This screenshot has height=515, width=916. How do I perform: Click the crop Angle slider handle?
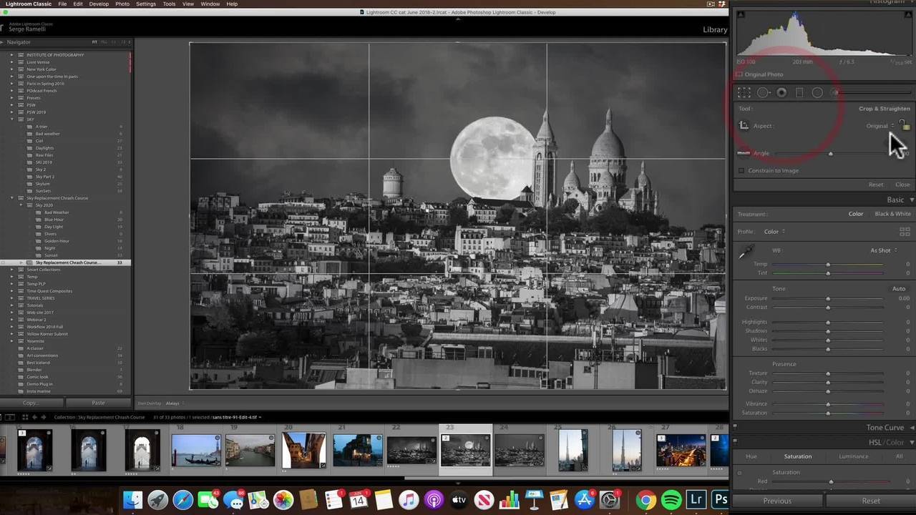click(x=830, y=153)
